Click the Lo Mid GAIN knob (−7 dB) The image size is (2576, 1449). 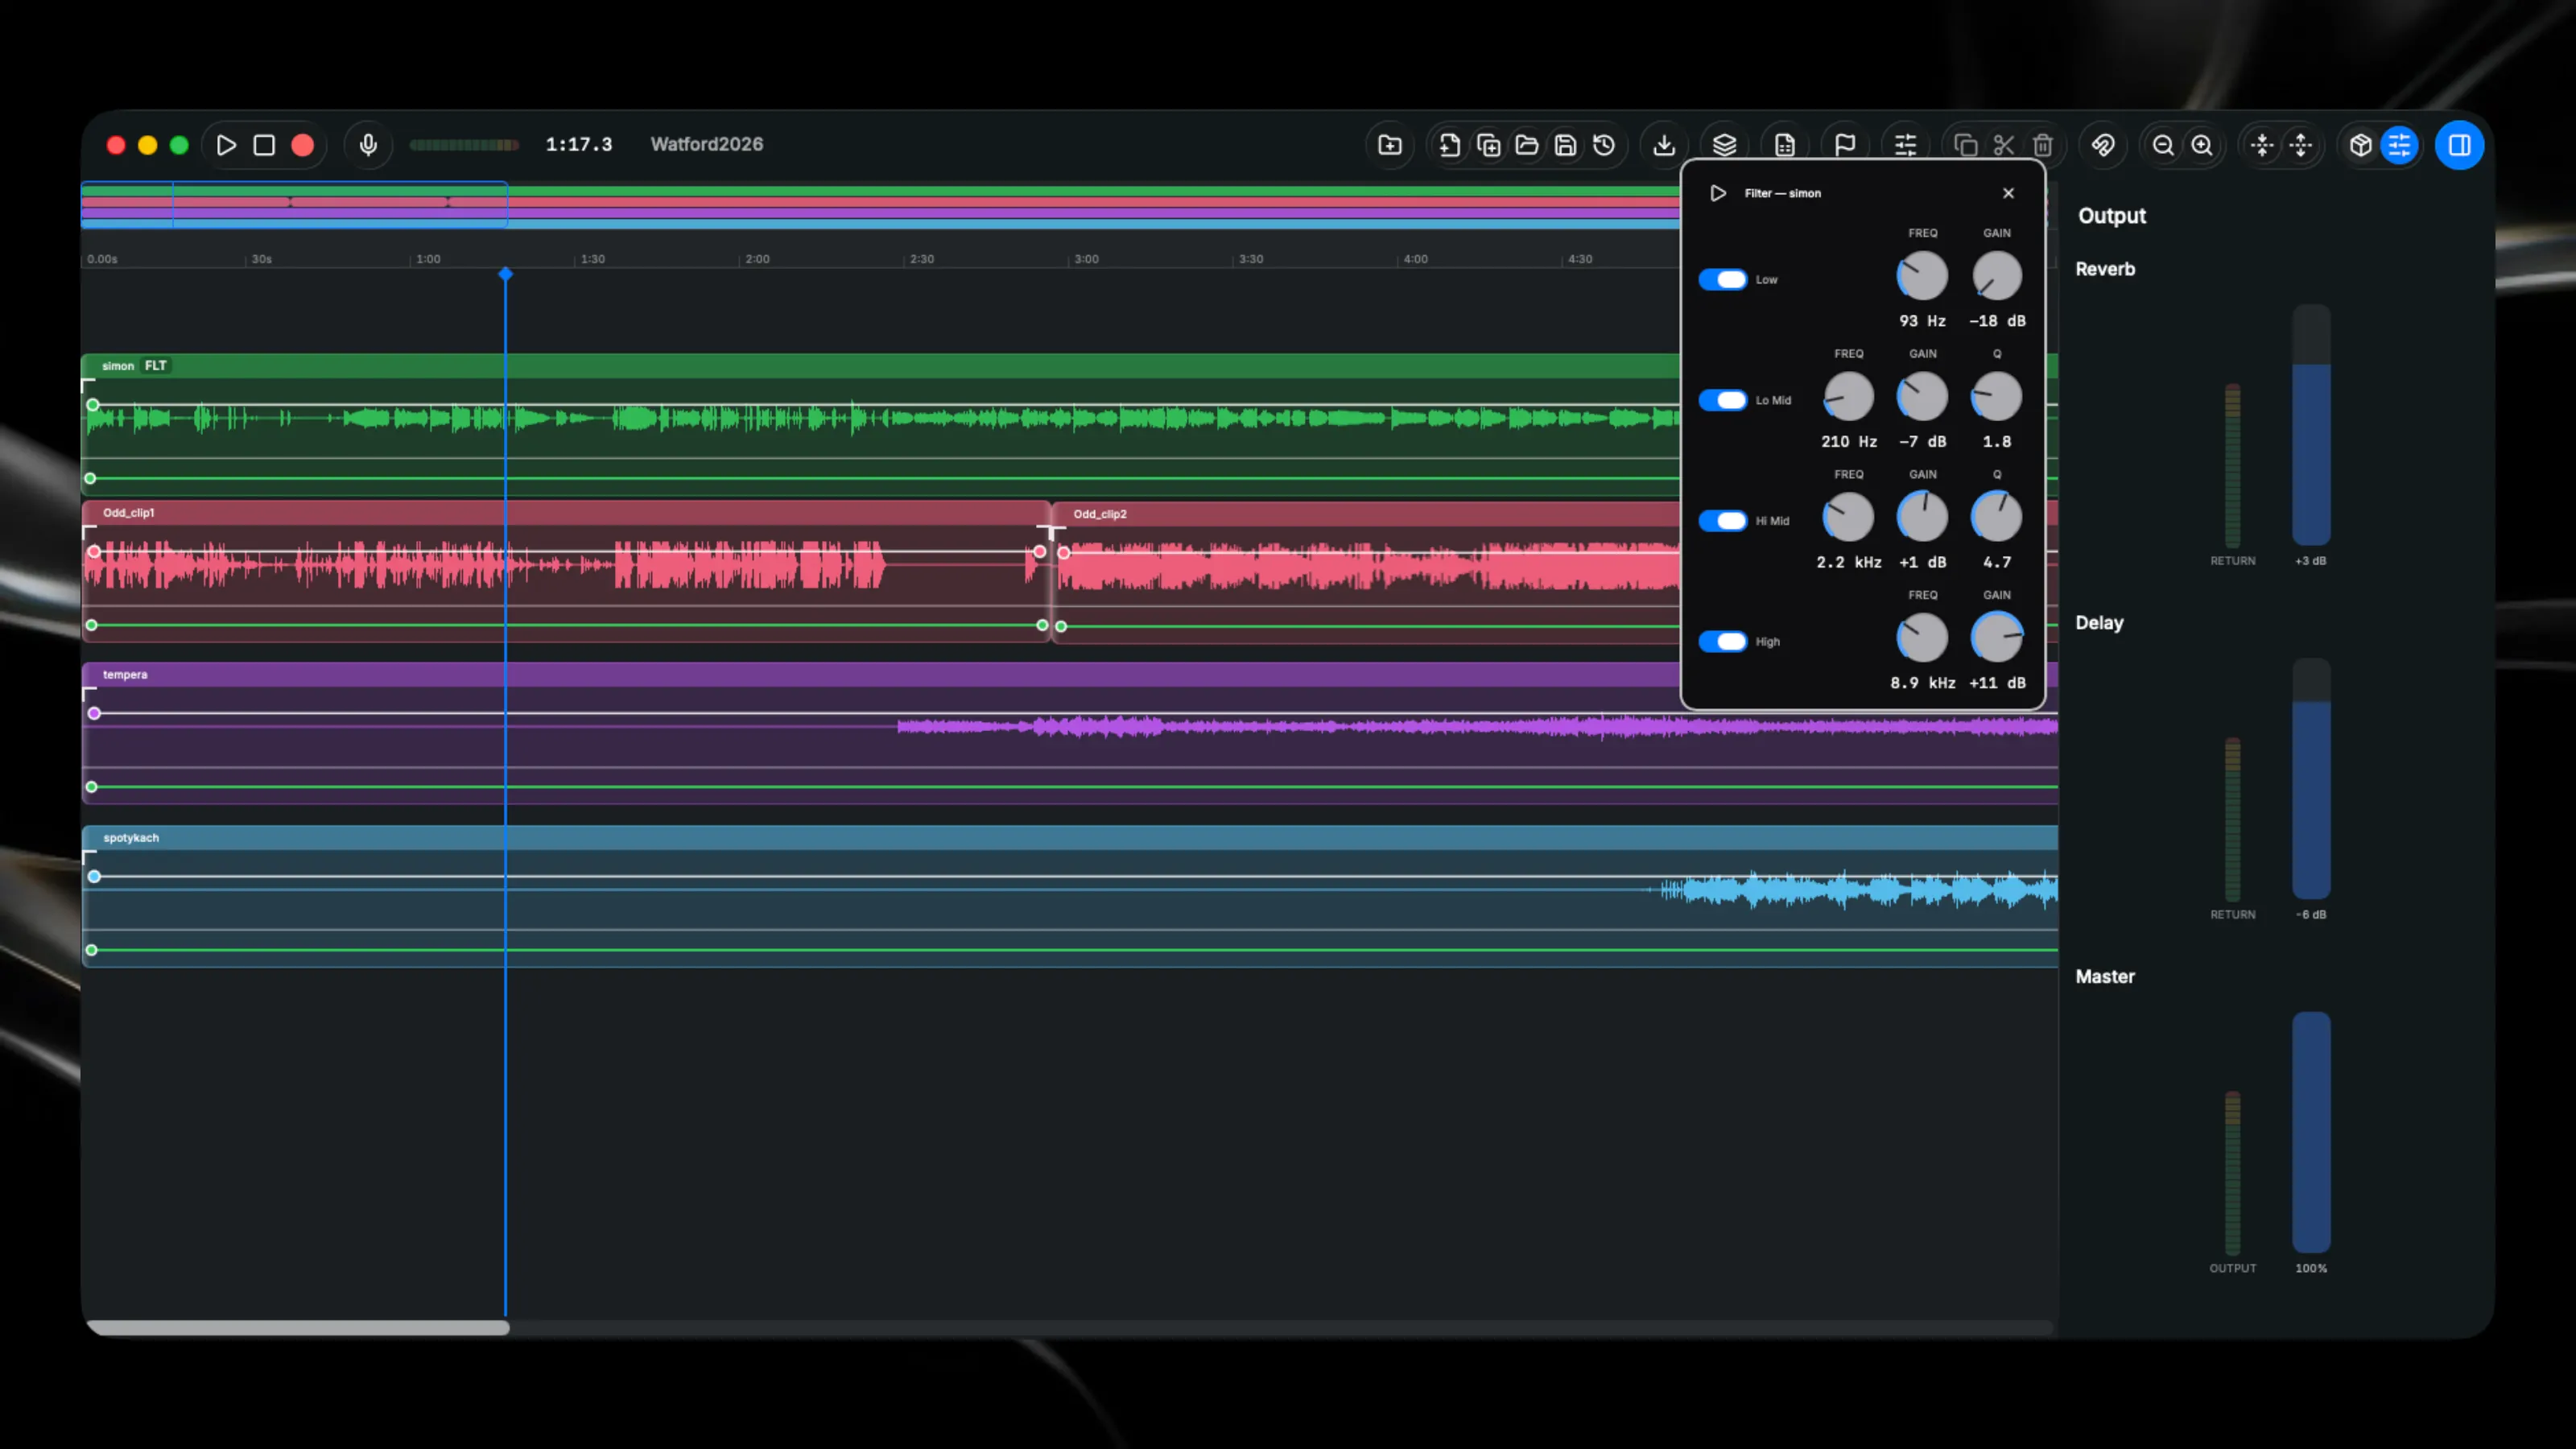click(1922, 397)
